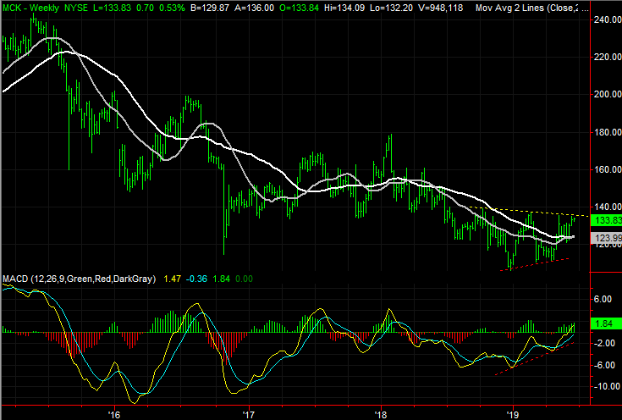The height and width of the screenshot is (420, 622).
Task: Click the 200.00 price axis label
Action: [x=603, y=95]
